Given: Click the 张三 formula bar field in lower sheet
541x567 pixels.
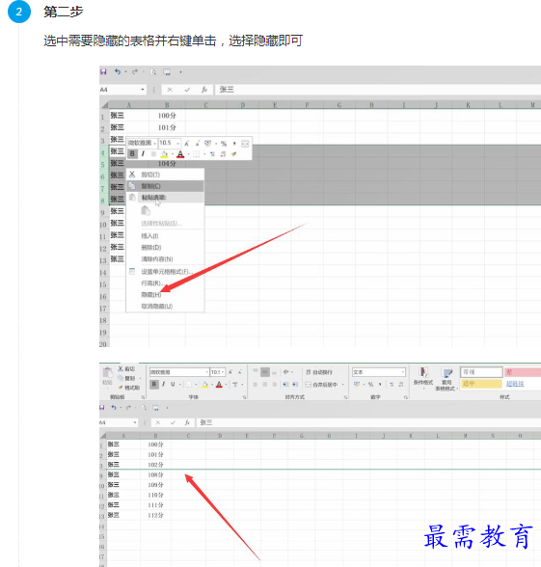Looking at the screenshot, I should (368, 422).
